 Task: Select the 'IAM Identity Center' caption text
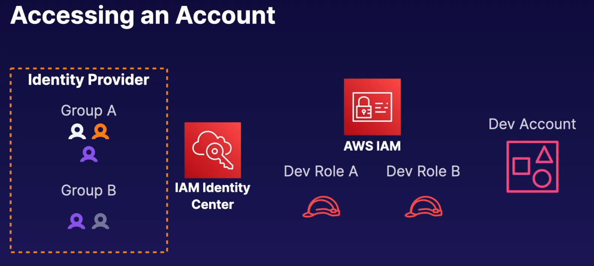[213, 195]
